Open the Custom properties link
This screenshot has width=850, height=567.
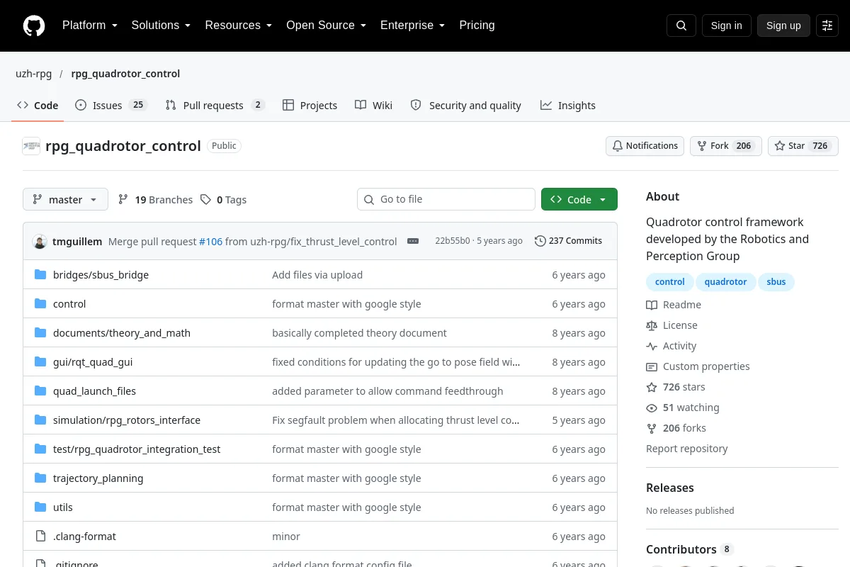click(x=698, y=366)
